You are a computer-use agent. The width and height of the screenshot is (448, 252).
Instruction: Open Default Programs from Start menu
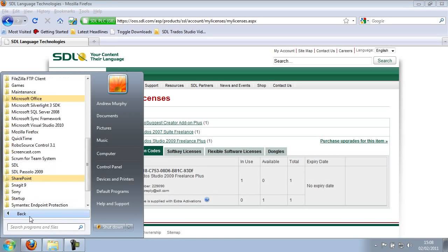point(113,191)
